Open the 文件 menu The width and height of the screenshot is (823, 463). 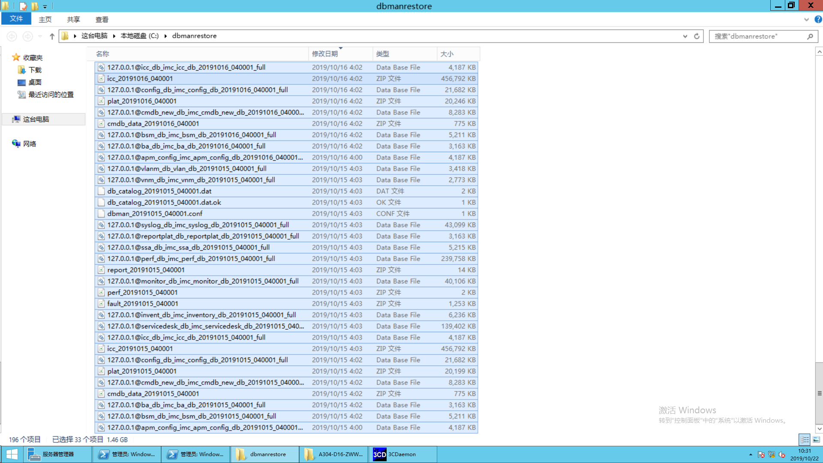click(16, 19)
